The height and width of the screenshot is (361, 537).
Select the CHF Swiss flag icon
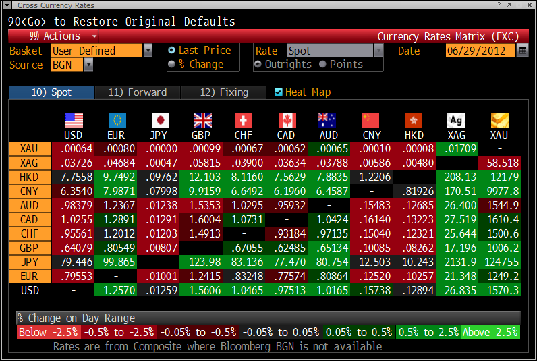(244, 120)
